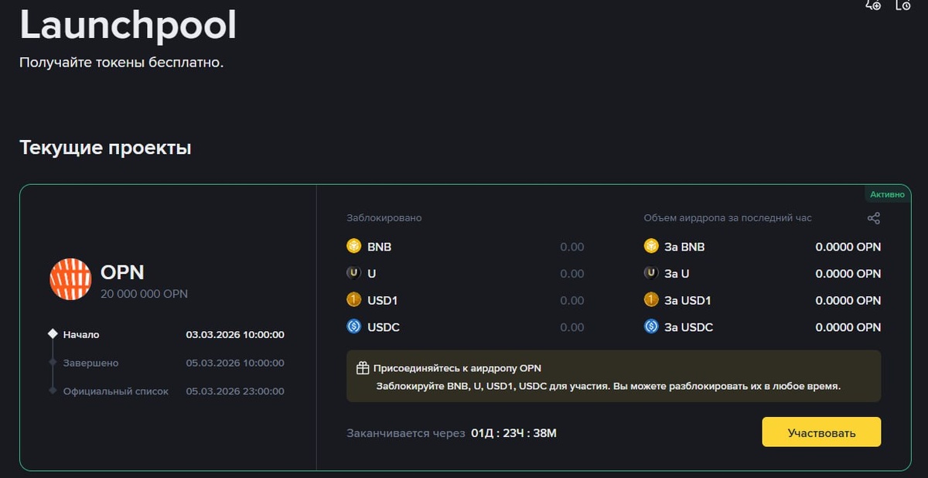Click the OPN token logo
Image resolution: width=928 pixels, height=478 pixels.
coord(70,279)
